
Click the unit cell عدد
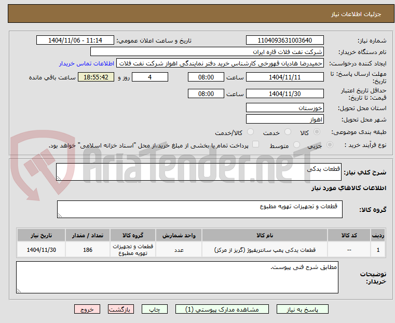(x=179, y=250)
